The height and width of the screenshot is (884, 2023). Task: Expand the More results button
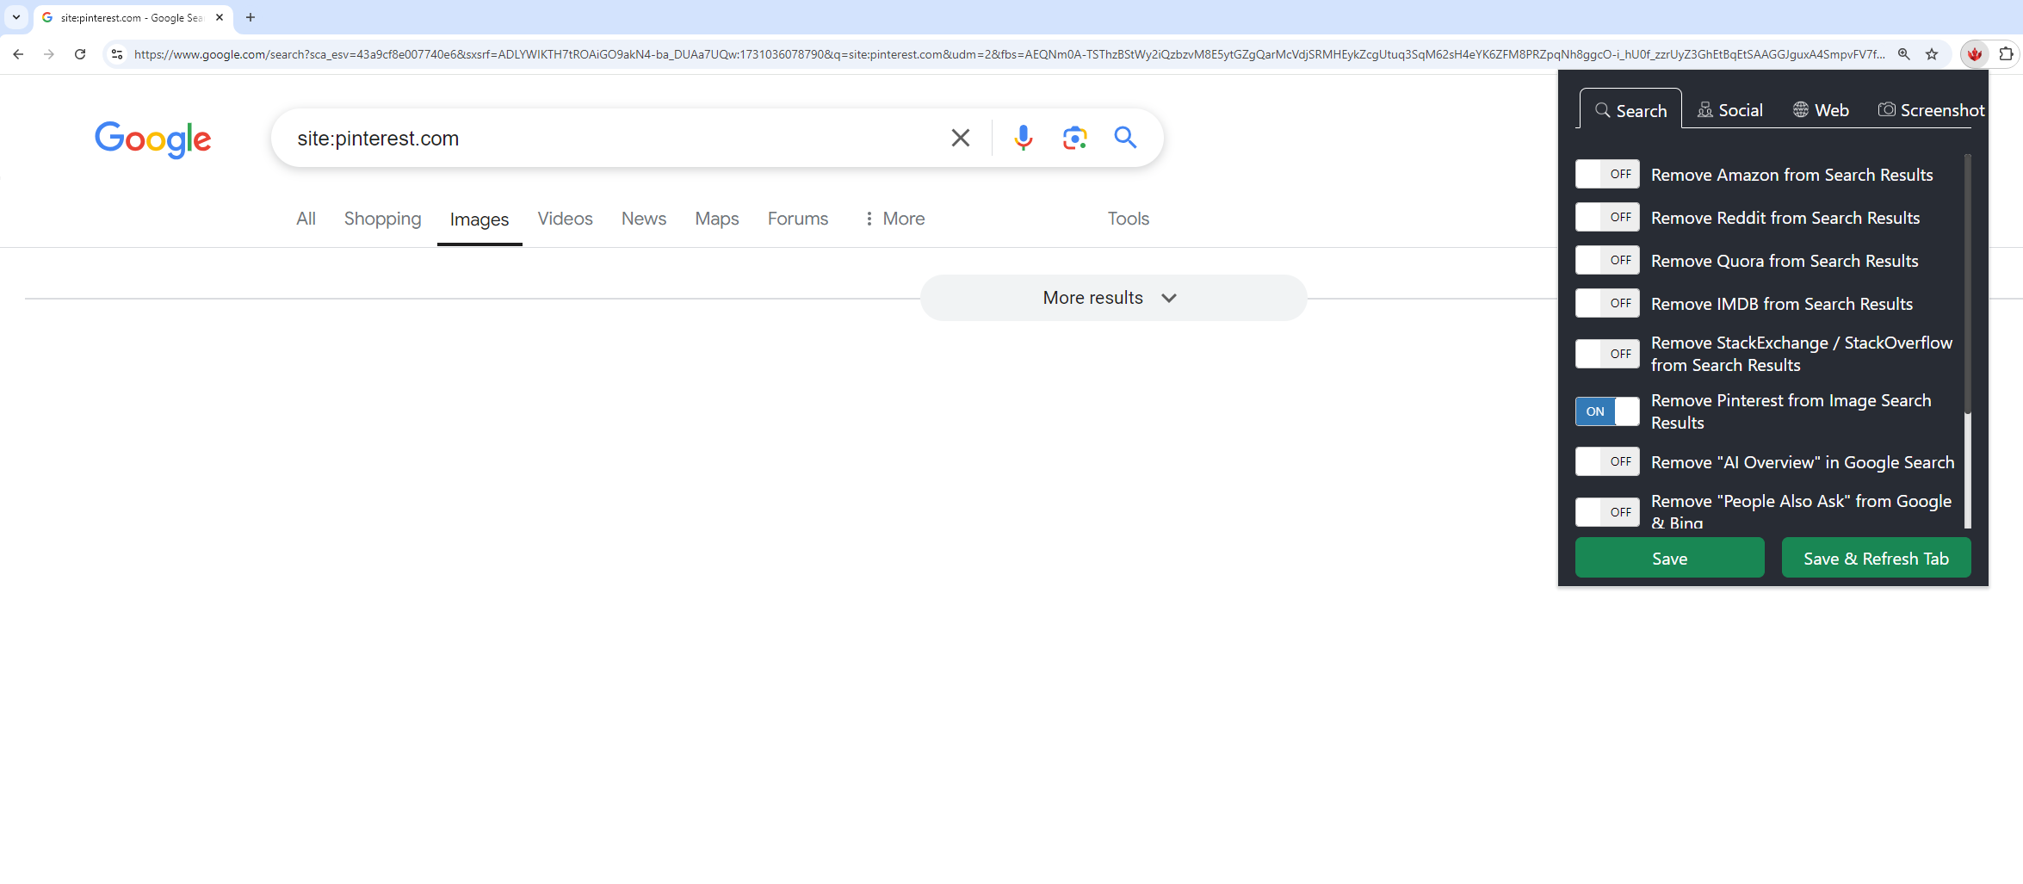(x=1113, y=298)
